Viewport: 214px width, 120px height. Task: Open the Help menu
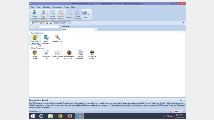point(73,7)
